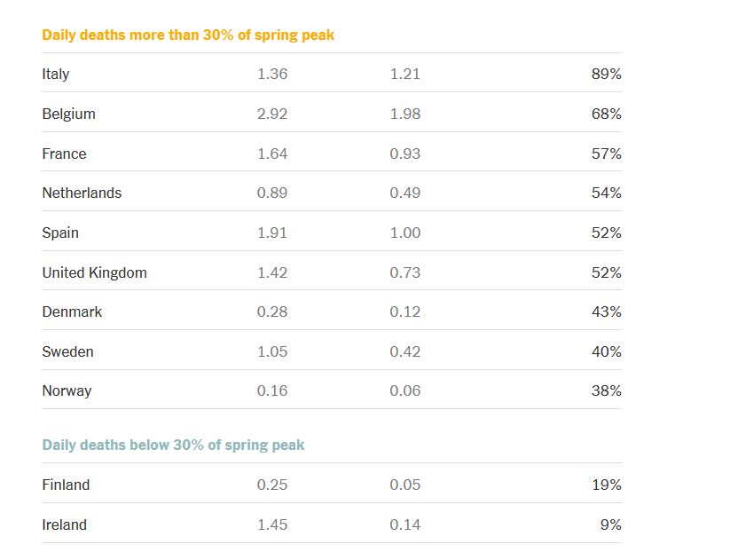This screenshot has width=730, height=560.
Task: Click the France row label
Action: point(64,154)
